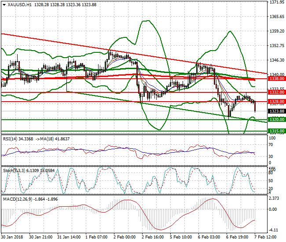The image size is (286, 242).
Task: Click the 5 Feb 10:00 time axis label
Action: click(181, 237)
